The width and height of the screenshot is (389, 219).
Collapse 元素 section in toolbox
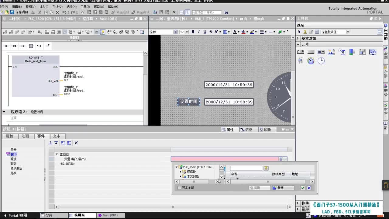(x=298, y=44)
